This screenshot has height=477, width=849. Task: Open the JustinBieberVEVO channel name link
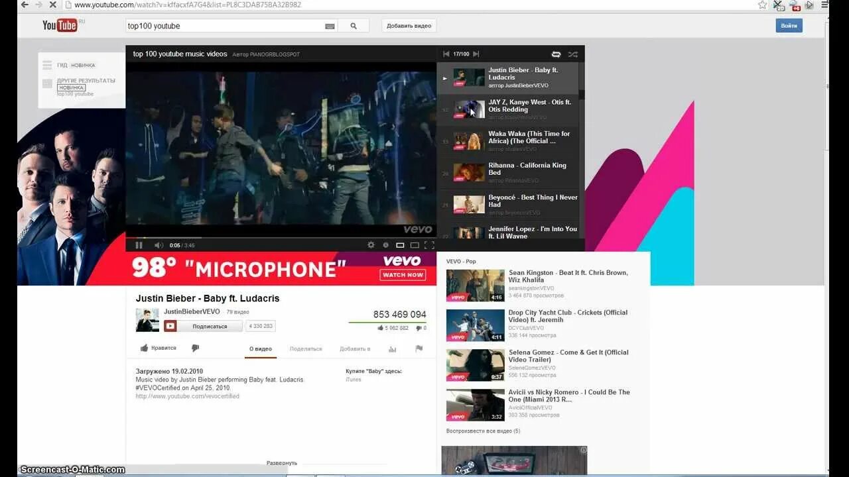tap(192, 311)
